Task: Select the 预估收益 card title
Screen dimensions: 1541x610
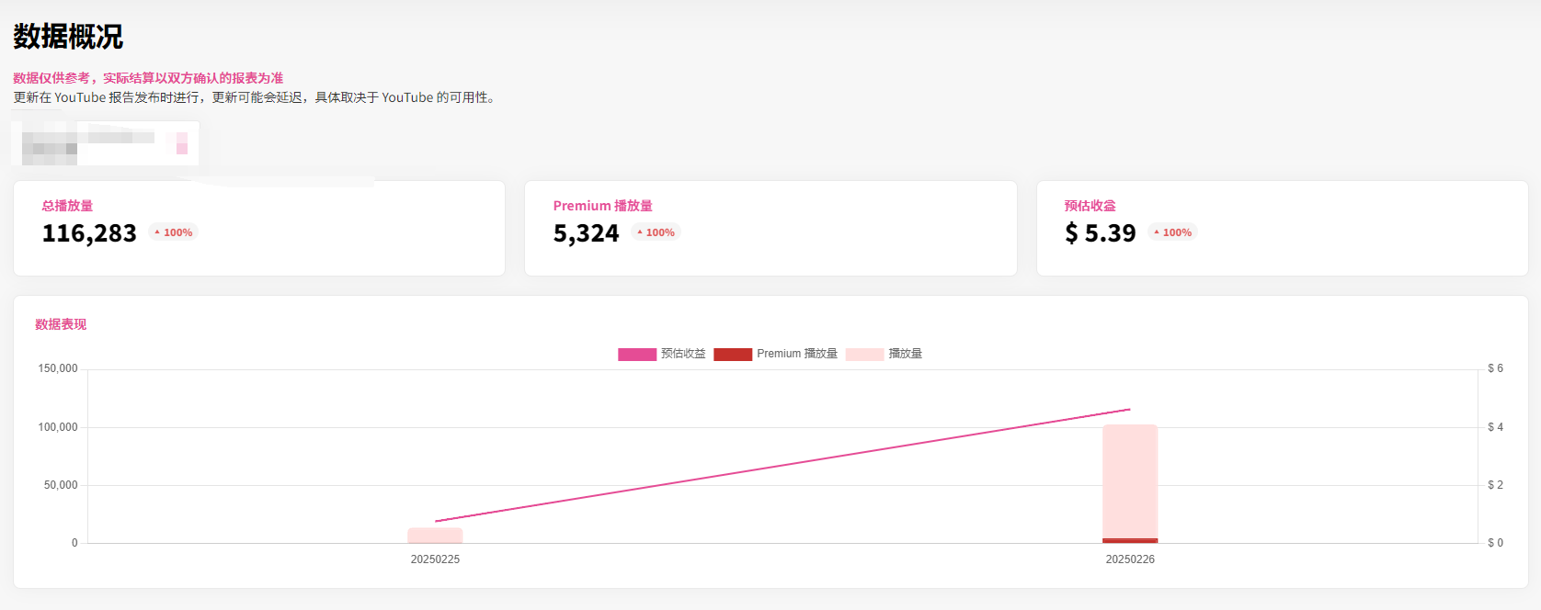Action: pyautogui.click(x=1090, y=206)
